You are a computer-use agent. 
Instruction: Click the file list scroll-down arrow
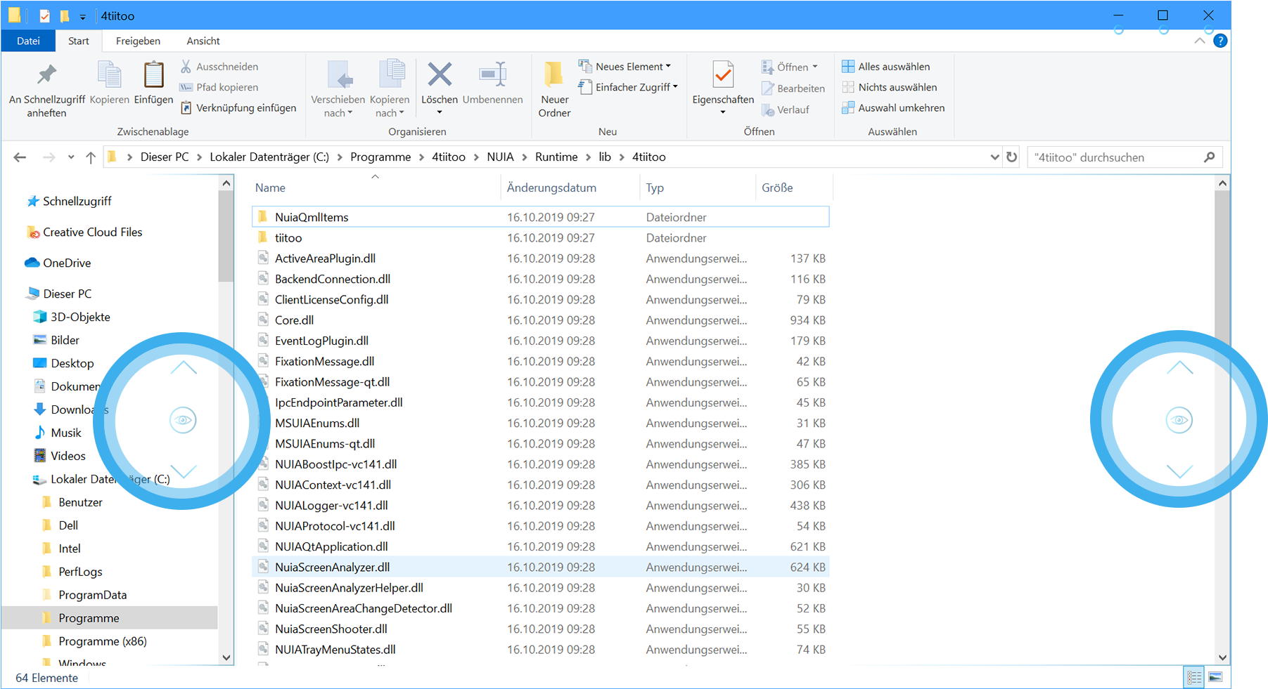(x=1222, y=657)
